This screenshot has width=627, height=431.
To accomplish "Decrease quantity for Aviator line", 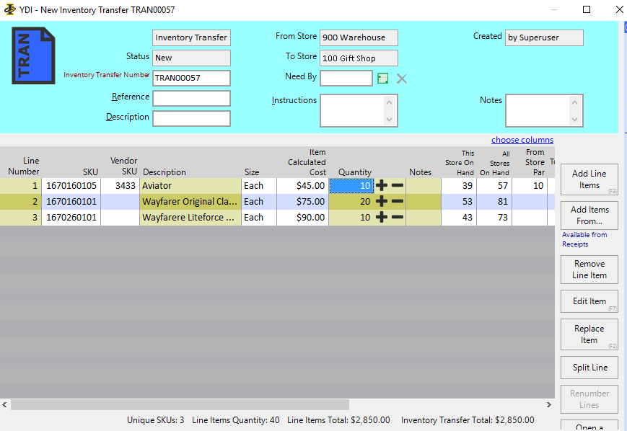I will click(x=397, y=185).
